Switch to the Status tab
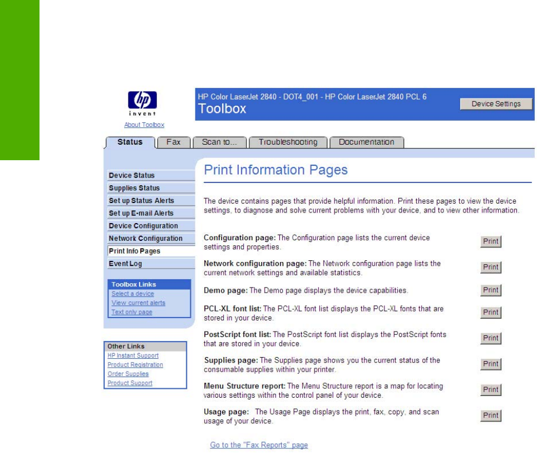537x455 pixels. pyautogui.click(x=130, y=142)
